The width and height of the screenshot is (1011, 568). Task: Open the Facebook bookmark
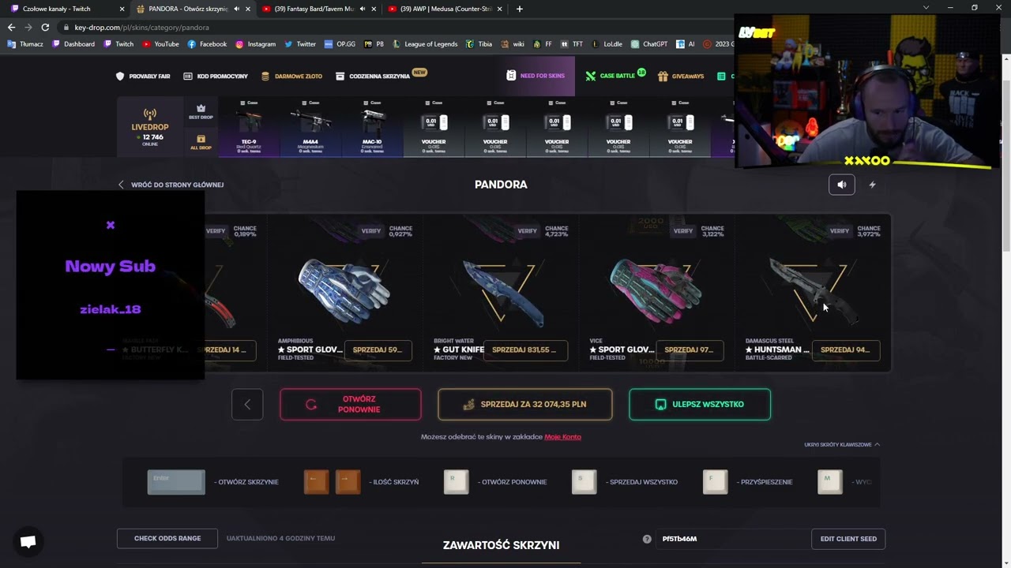(x=207, y=44)
